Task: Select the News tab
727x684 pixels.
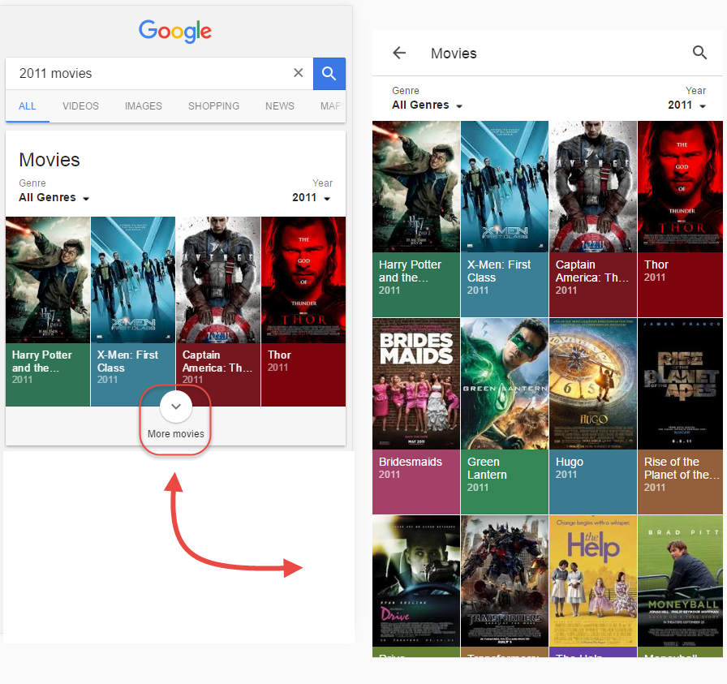Action: [x=280, y=106]
